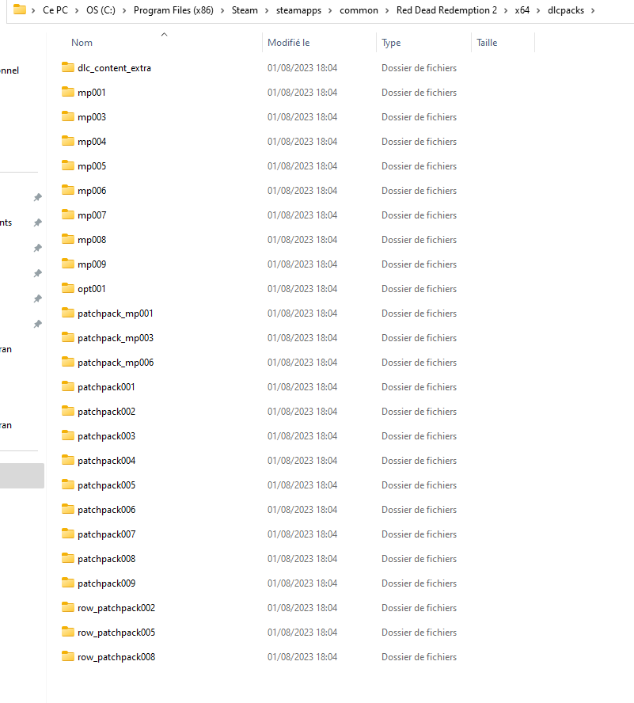Click the row_patchpack002 folder icon
Image resolution: width=634 pixels, height=703 pixels.
pos(68,607)
